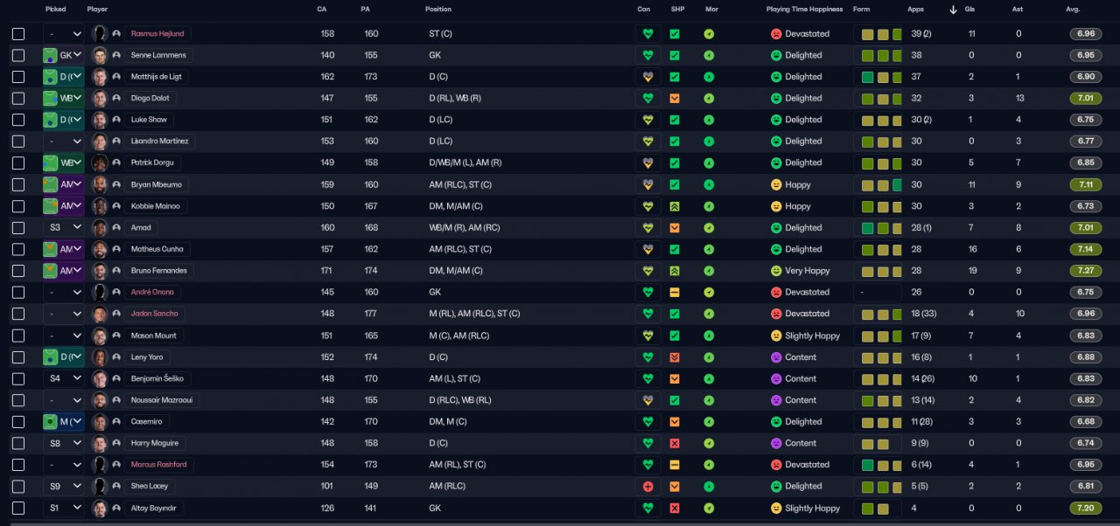Click the person icon beside Amad
This screenshot has height=526, width=1120.
116,227
